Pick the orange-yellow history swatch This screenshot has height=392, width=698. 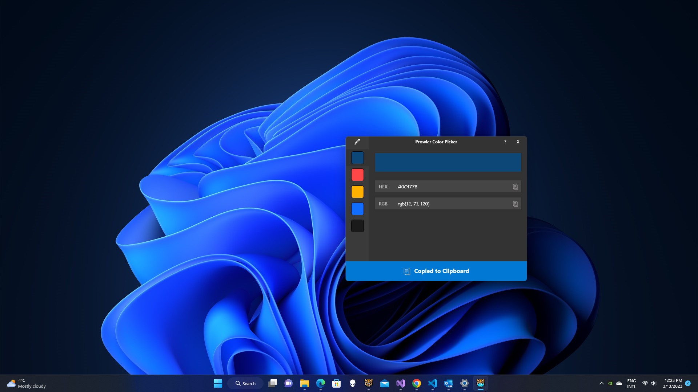click(357, 192)
